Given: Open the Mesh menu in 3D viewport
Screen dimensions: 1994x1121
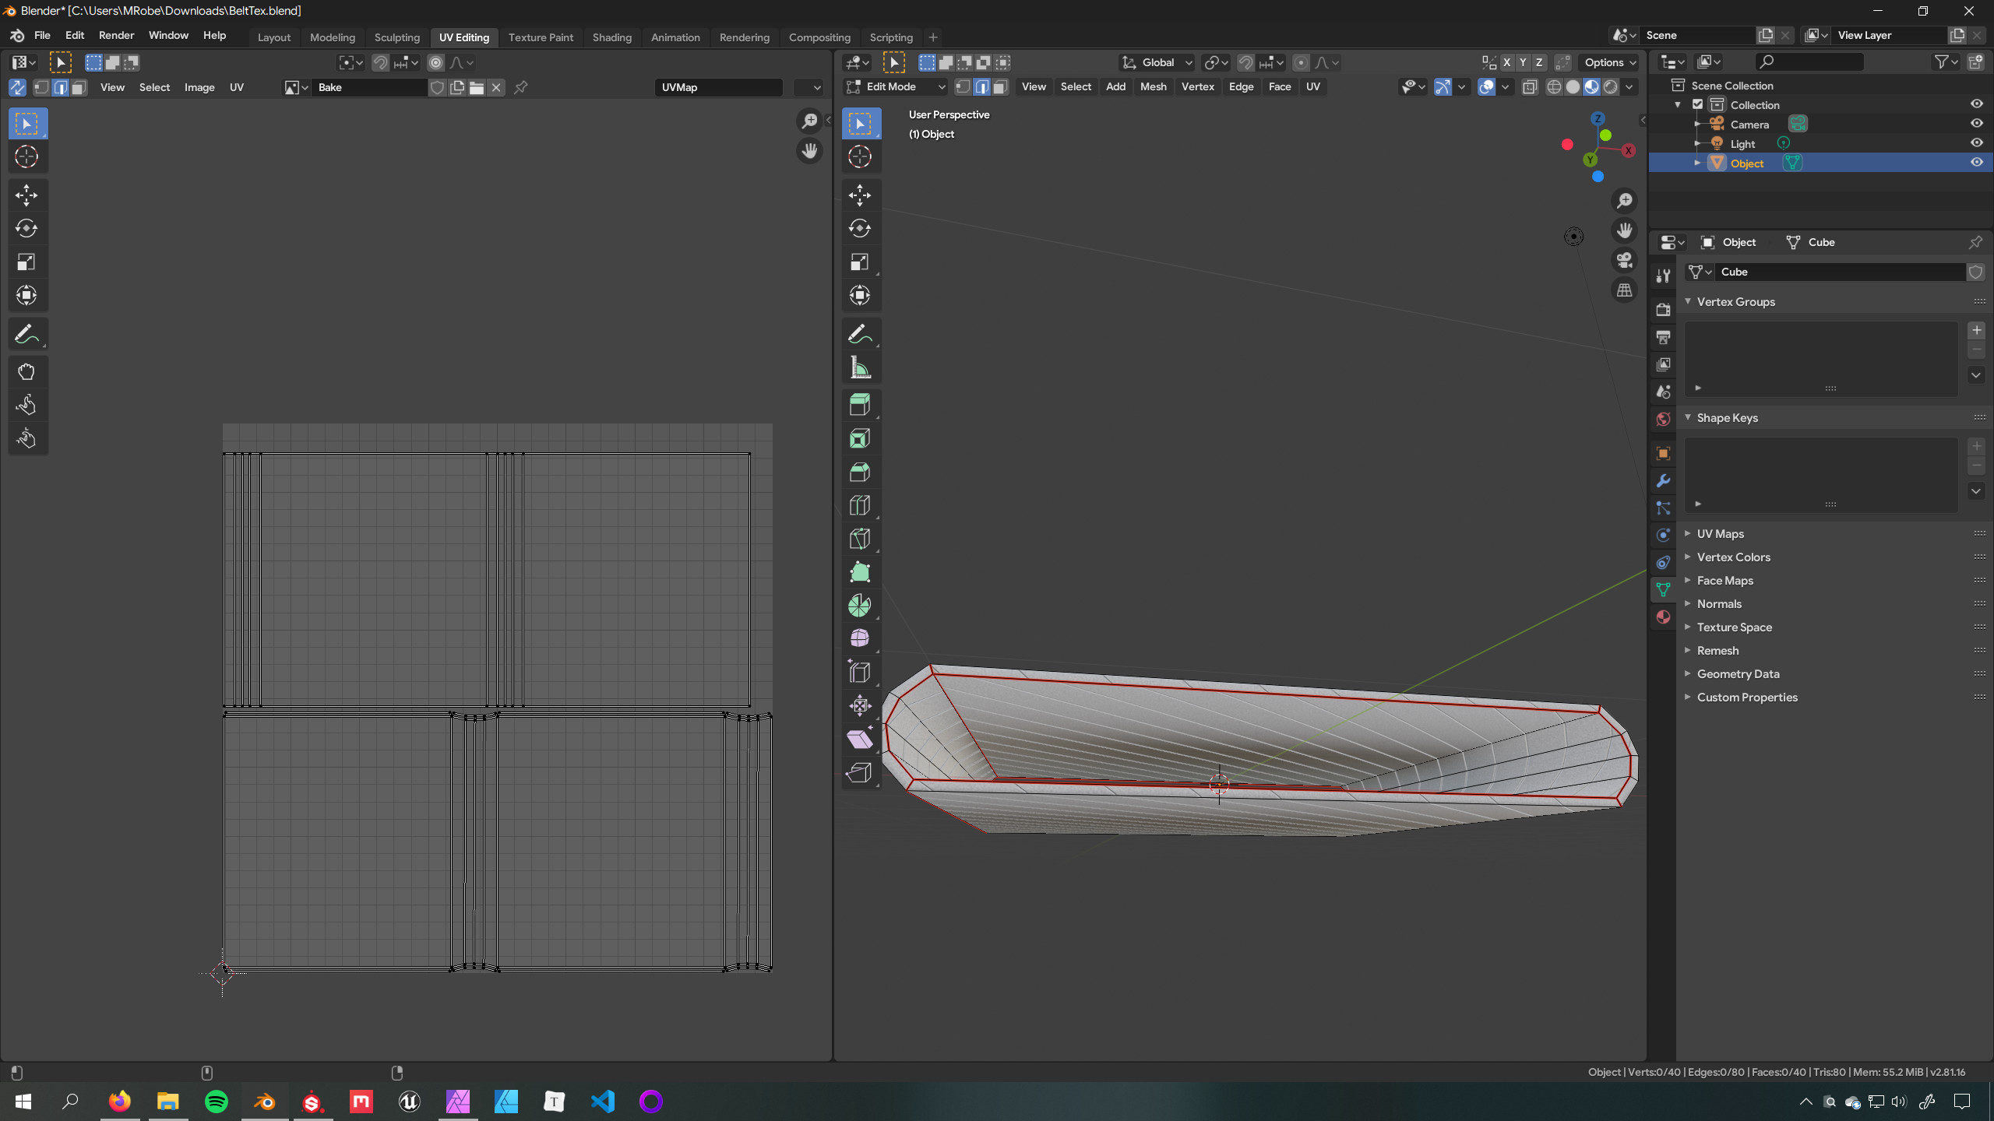Looking at the screenshot, I should point(1153,87).
